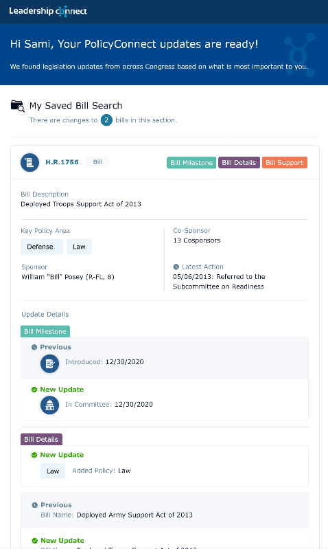Click the 'Hi Sami' PolicyConnect banner heading
Viewport: 328px width, 549px height.
134,44
